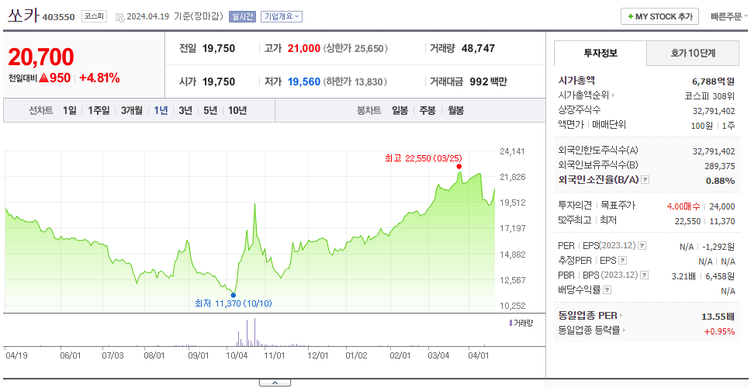Open 동일업종 등락률 arrow link
Screen dimensions: 751x388
[623, 330]
